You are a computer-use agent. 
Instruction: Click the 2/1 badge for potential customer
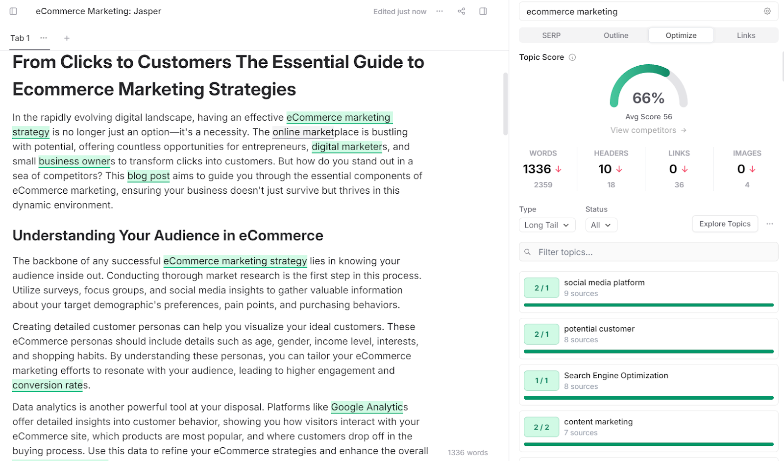(x=541, y=334)
